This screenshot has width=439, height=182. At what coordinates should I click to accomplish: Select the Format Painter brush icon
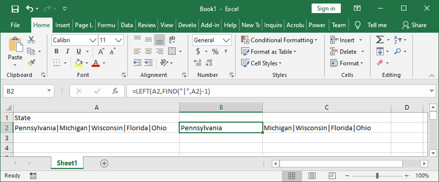point(31,63)
